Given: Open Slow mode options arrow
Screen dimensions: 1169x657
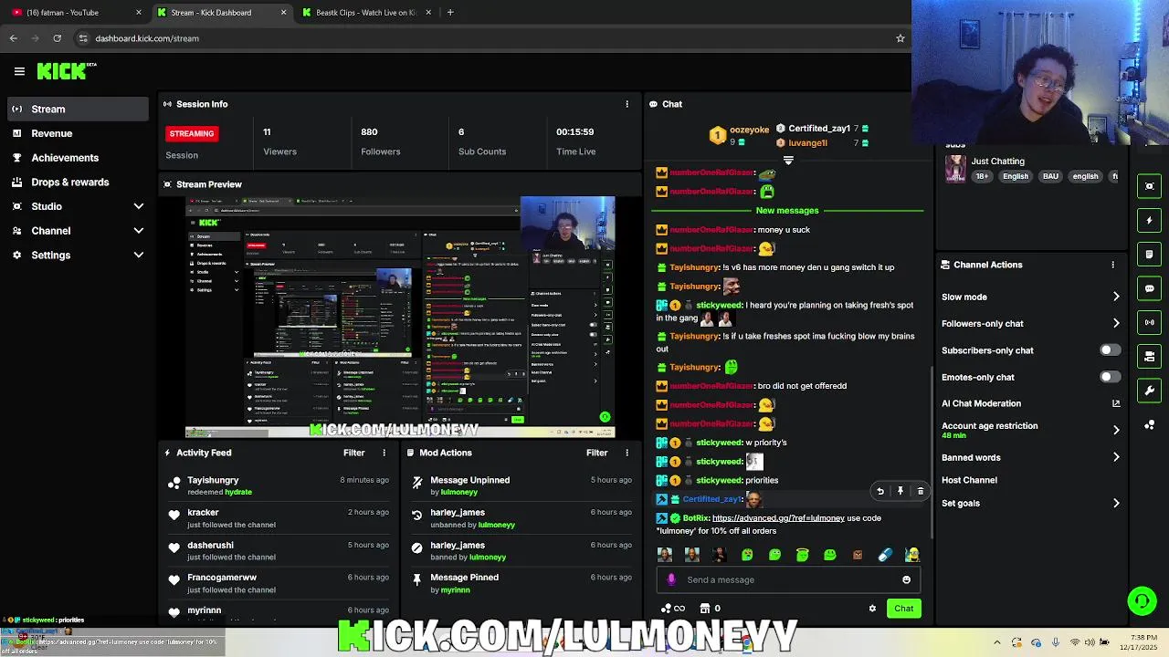Looking at the screenshot, I should [x=1116, y=297].
